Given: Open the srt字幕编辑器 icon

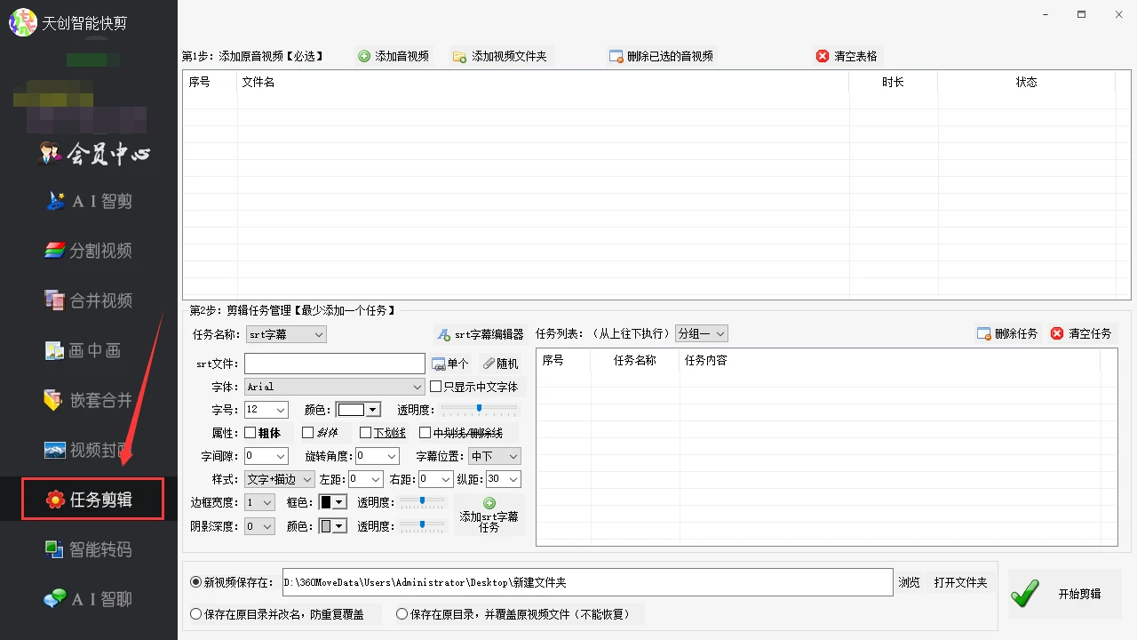Looking at the screenshot, I should pos(444,335).
